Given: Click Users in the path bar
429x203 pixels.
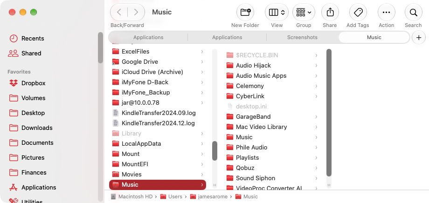Looking at the screenshot, I should point(171,196).
